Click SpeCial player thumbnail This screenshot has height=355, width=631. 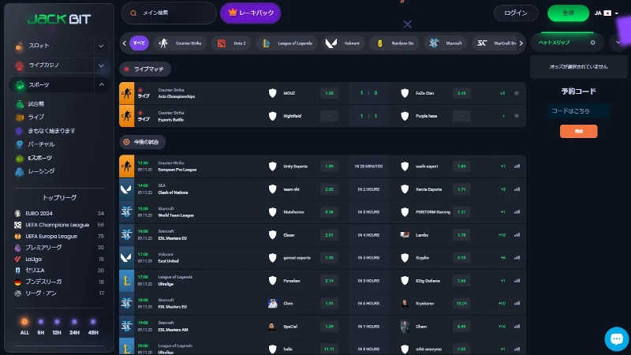tap(272, 327)
